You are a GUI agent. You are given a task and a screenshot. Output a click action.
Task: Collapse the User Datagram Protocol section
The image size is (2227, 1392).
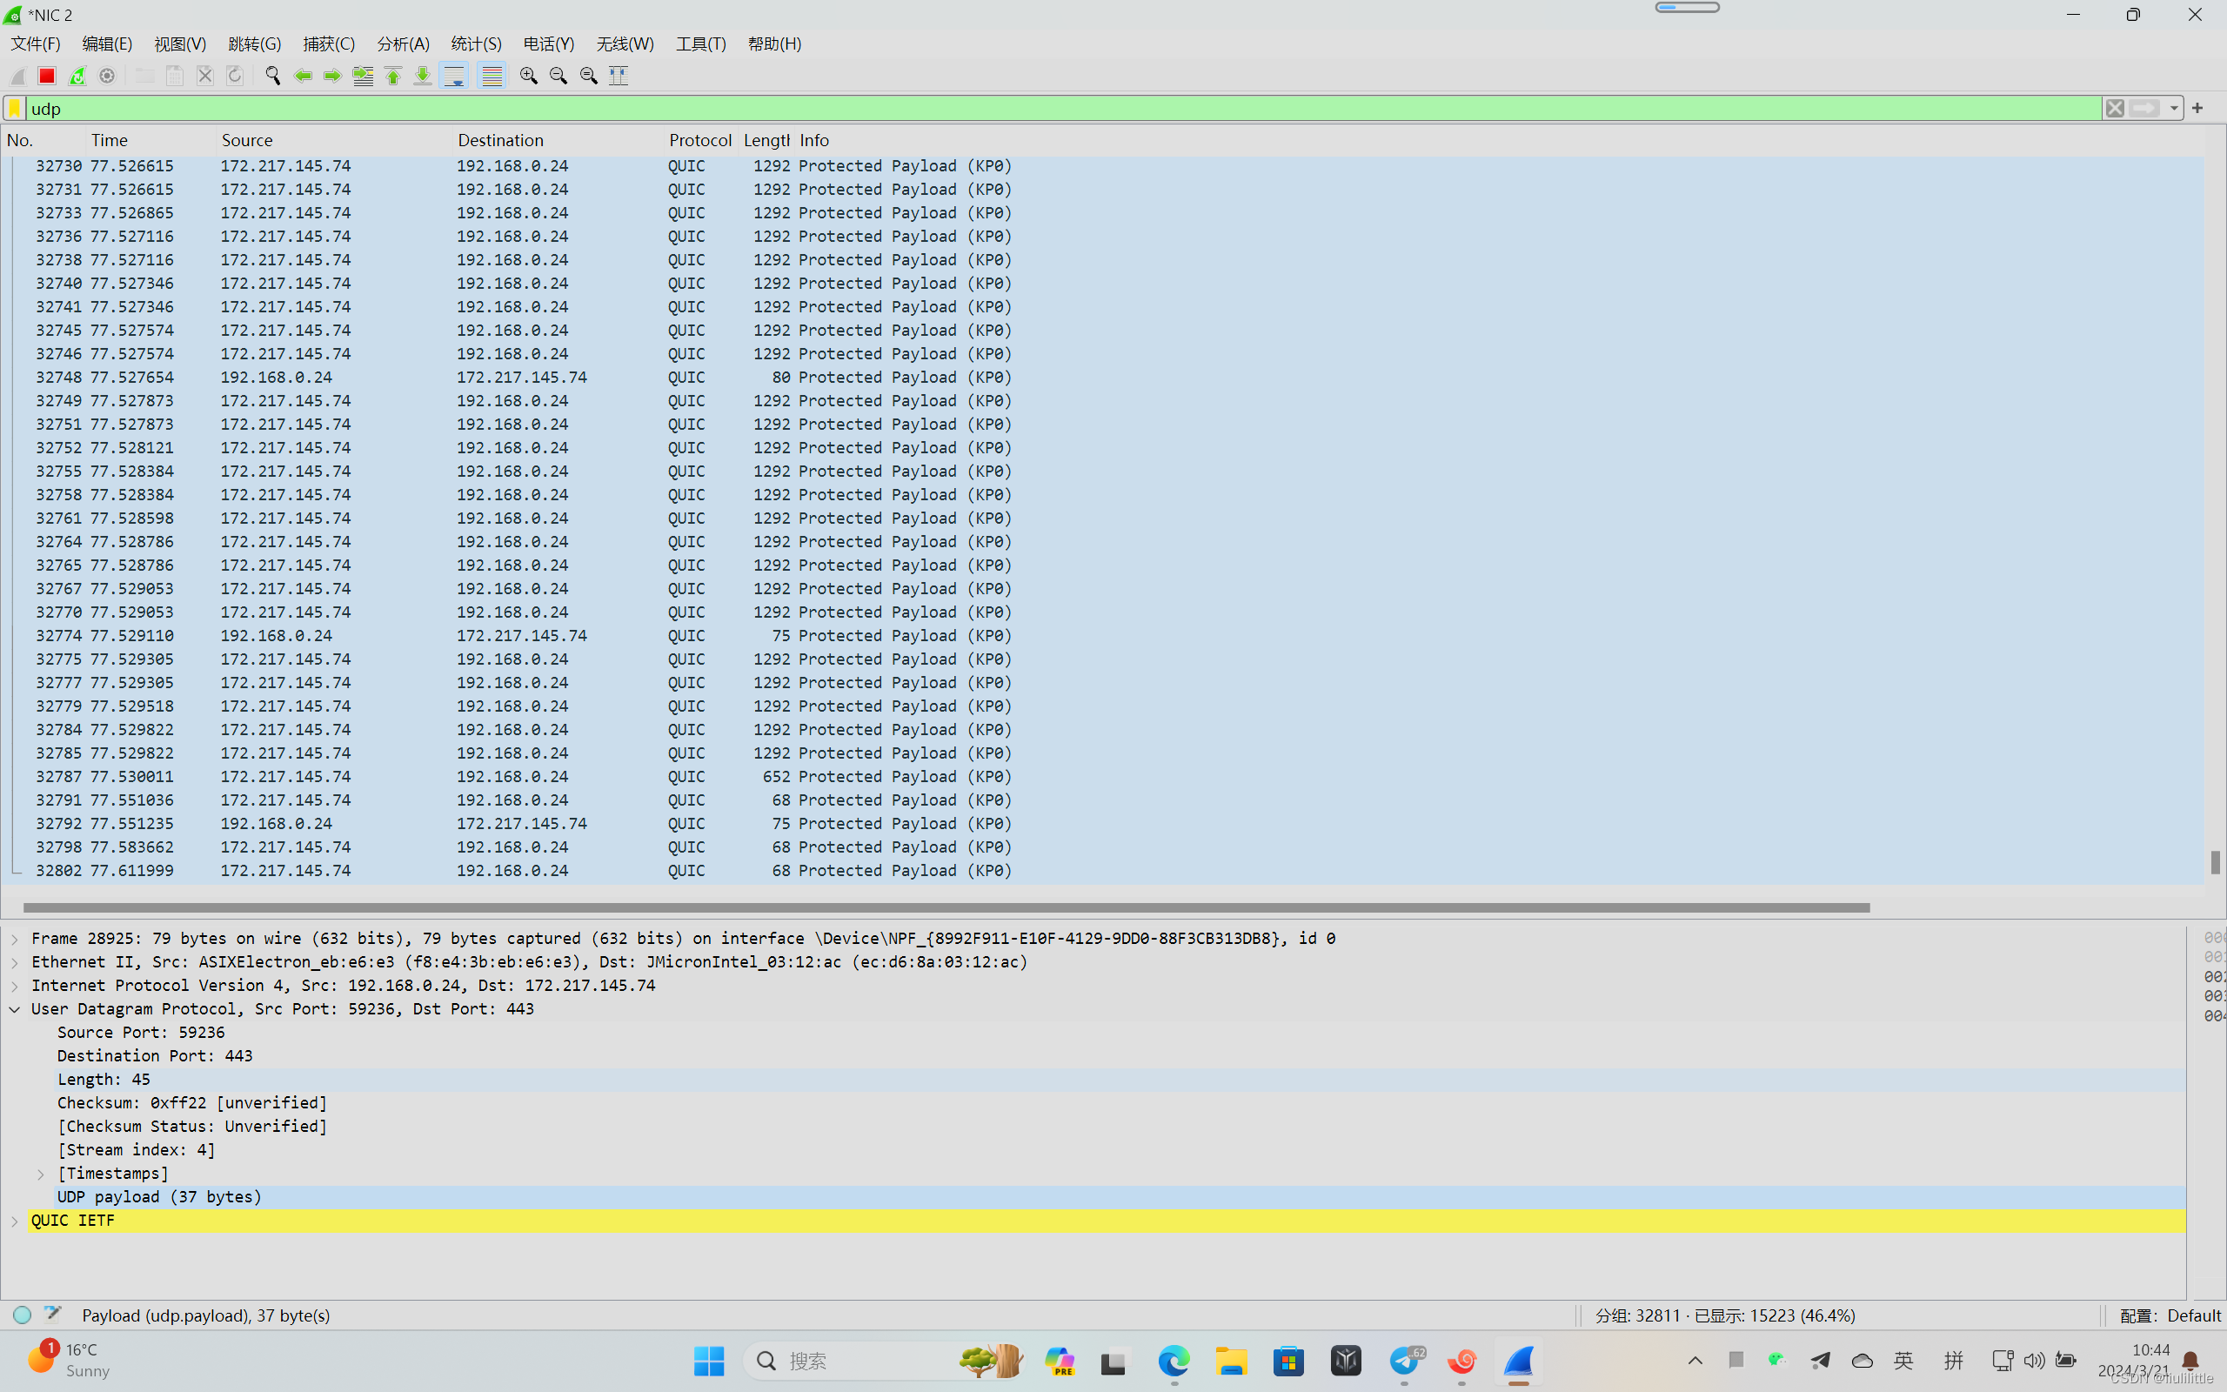click(15, 1009)
